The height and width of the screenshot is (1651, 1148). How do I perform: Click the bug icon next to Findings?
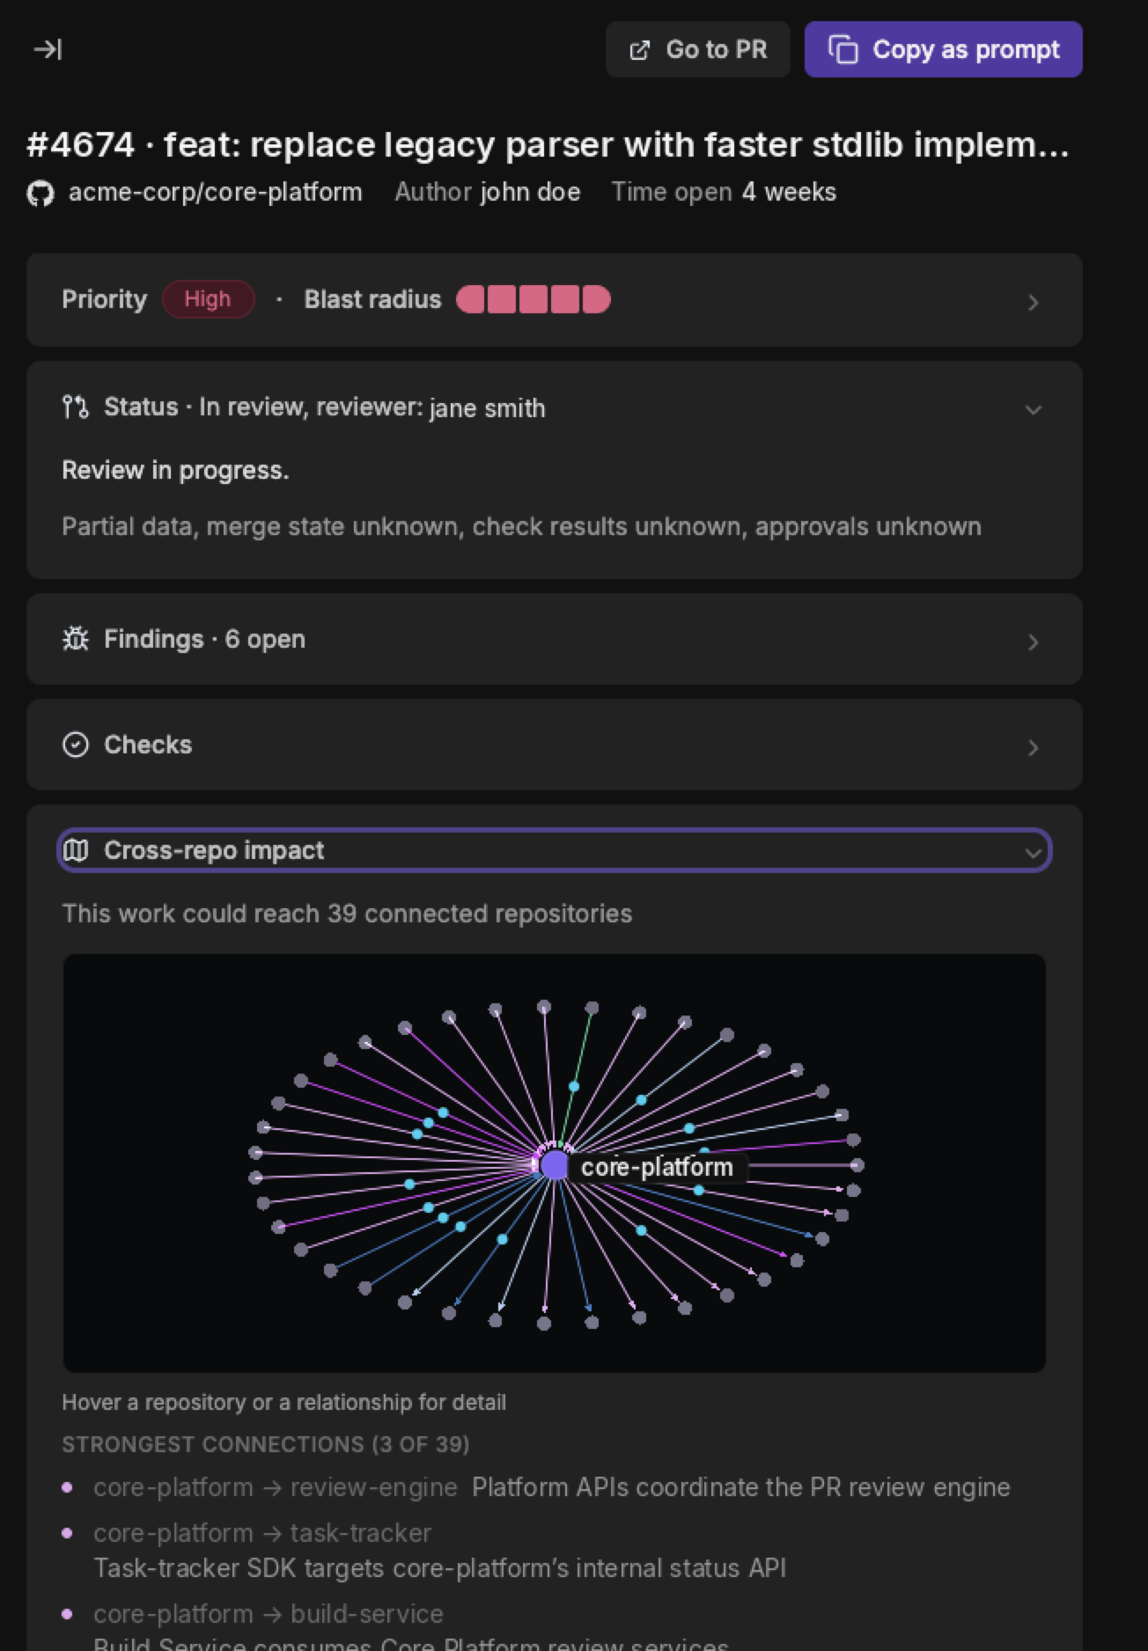coord(76,639)
